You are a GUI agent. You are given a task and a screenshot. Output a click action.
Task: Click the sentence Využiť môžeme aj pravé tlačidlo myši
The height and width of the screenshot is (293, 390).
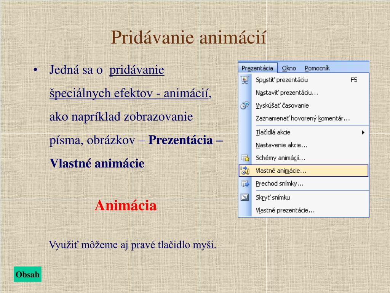pyautogui.click(x=133, y=245)
